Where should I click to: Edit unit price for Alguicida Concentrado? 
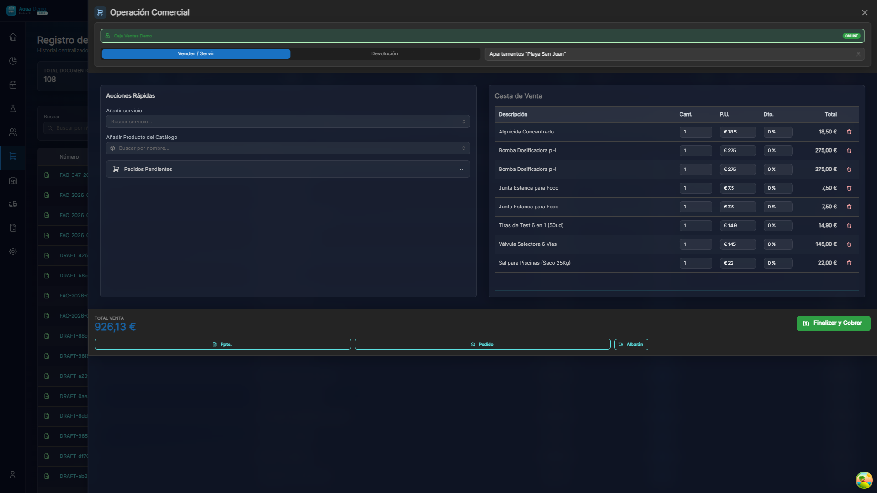click(738, 132)
